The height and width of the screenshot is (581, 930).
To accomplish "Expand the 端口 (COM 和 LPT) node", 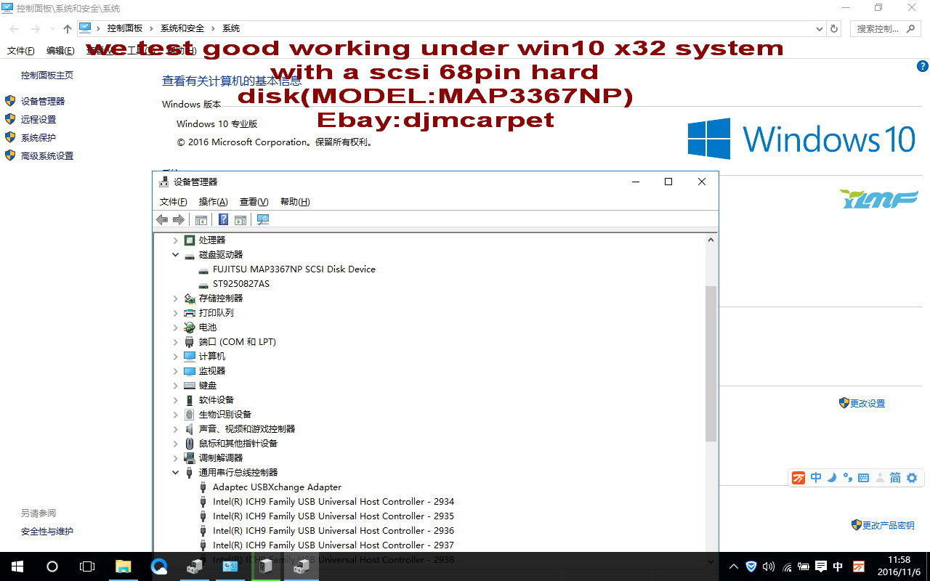I will pyautogui.click(x=175, y=342).
